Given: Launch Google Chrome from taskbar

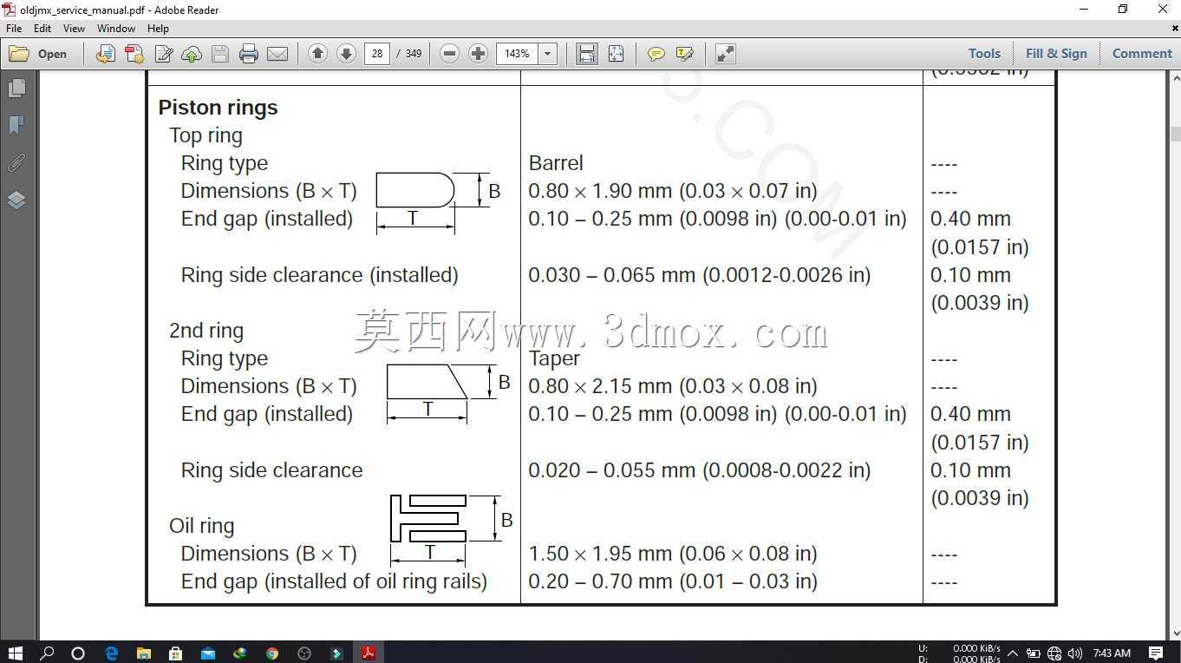Looking at the screenshot, I should point(272,653).
